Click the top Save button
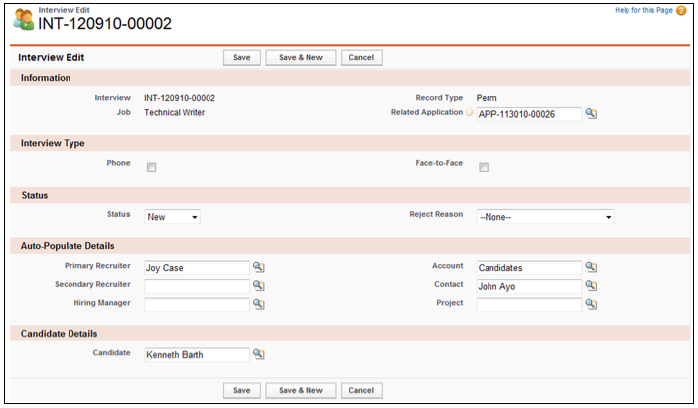This screenshot has width=698, height=408. click(x=241, y=57)
